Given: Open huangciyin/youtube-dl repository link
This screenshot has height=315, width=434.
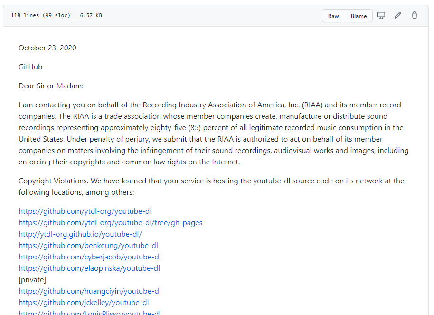Looking at the screenshot, I should click(x=90, y=291).
